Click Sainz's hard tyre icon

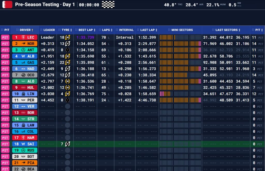click(68, 144)
